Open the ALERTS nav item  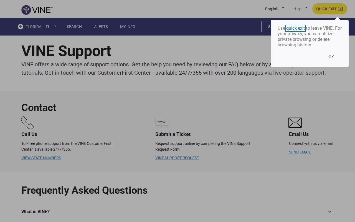tap(101, 27)
